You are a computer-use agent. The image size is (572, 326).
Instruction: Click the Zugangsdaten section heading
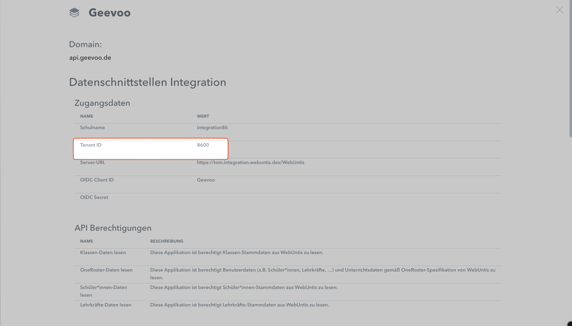[x=102, y=103]
